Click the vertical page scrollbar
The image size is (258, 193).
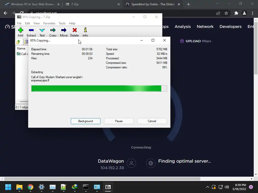pos(256,49)
